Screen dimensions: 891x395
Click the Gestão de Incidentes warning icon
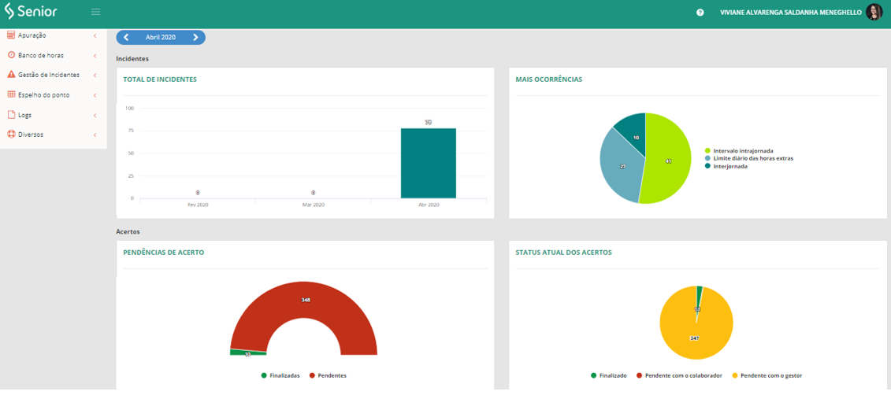pos(11,75)
